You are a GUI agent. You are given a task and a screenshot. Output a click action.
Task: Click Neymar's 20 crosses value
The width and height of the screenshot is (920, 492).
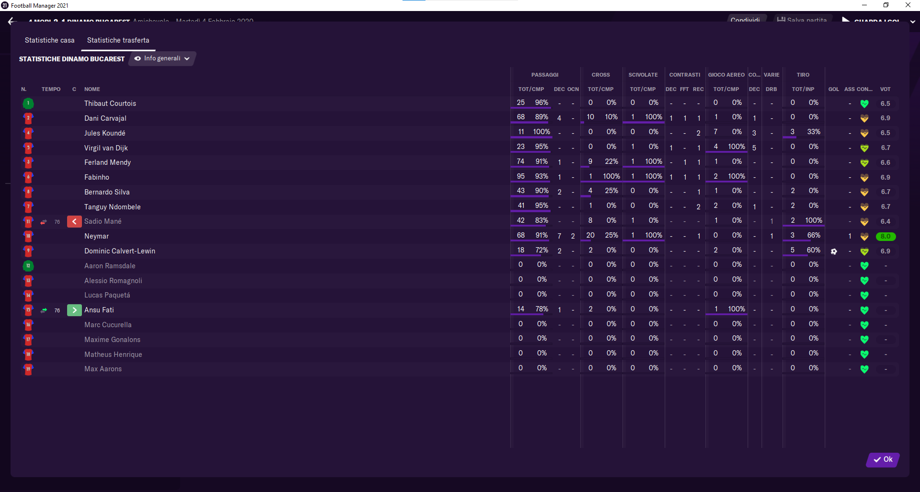click(590, 235)
